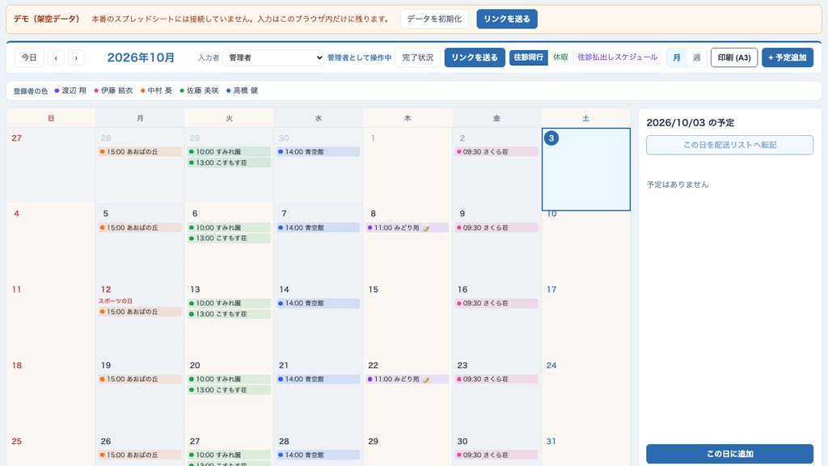Screen dimensions: 828x466
Task: Click the 渡辺 翔 purple color legend
Action: click(70, 91)
